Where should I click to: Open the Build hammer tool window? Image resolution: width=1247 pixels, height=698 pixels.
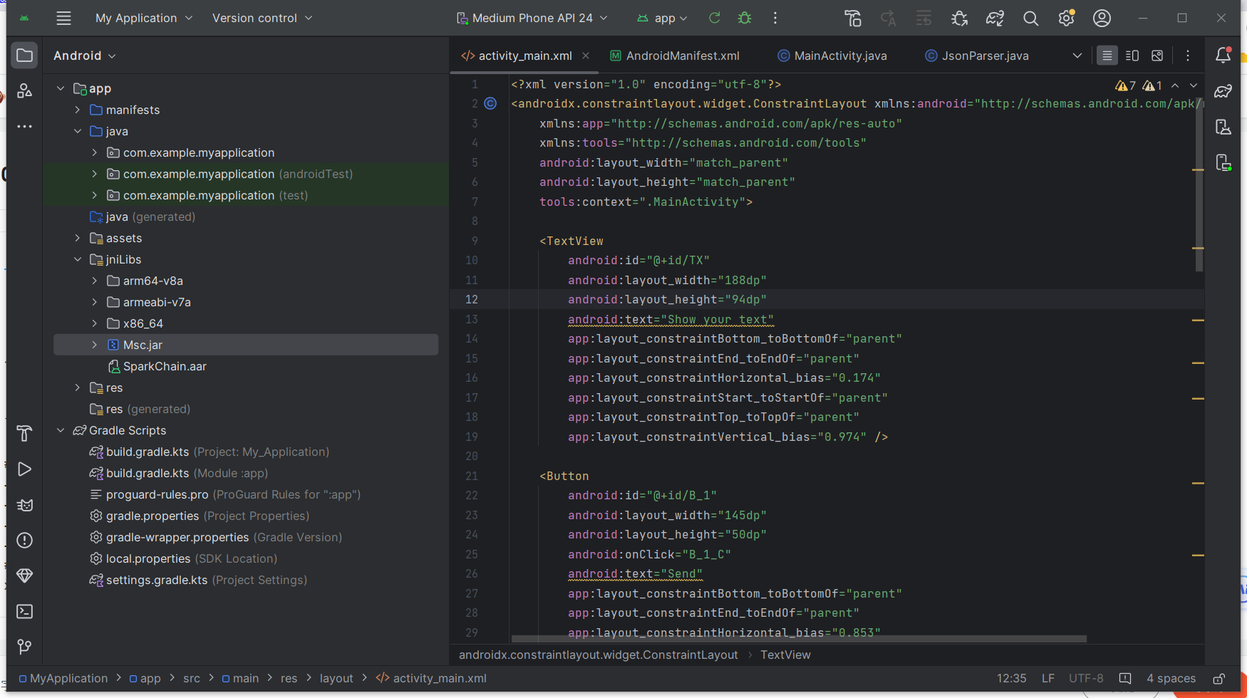pyautogui.click(x=24, y=433)
